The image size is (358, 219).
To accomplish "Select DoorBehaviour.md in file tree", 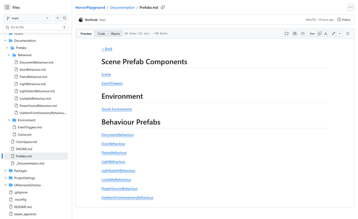I will pyautogui.click(x=33, y=69).
